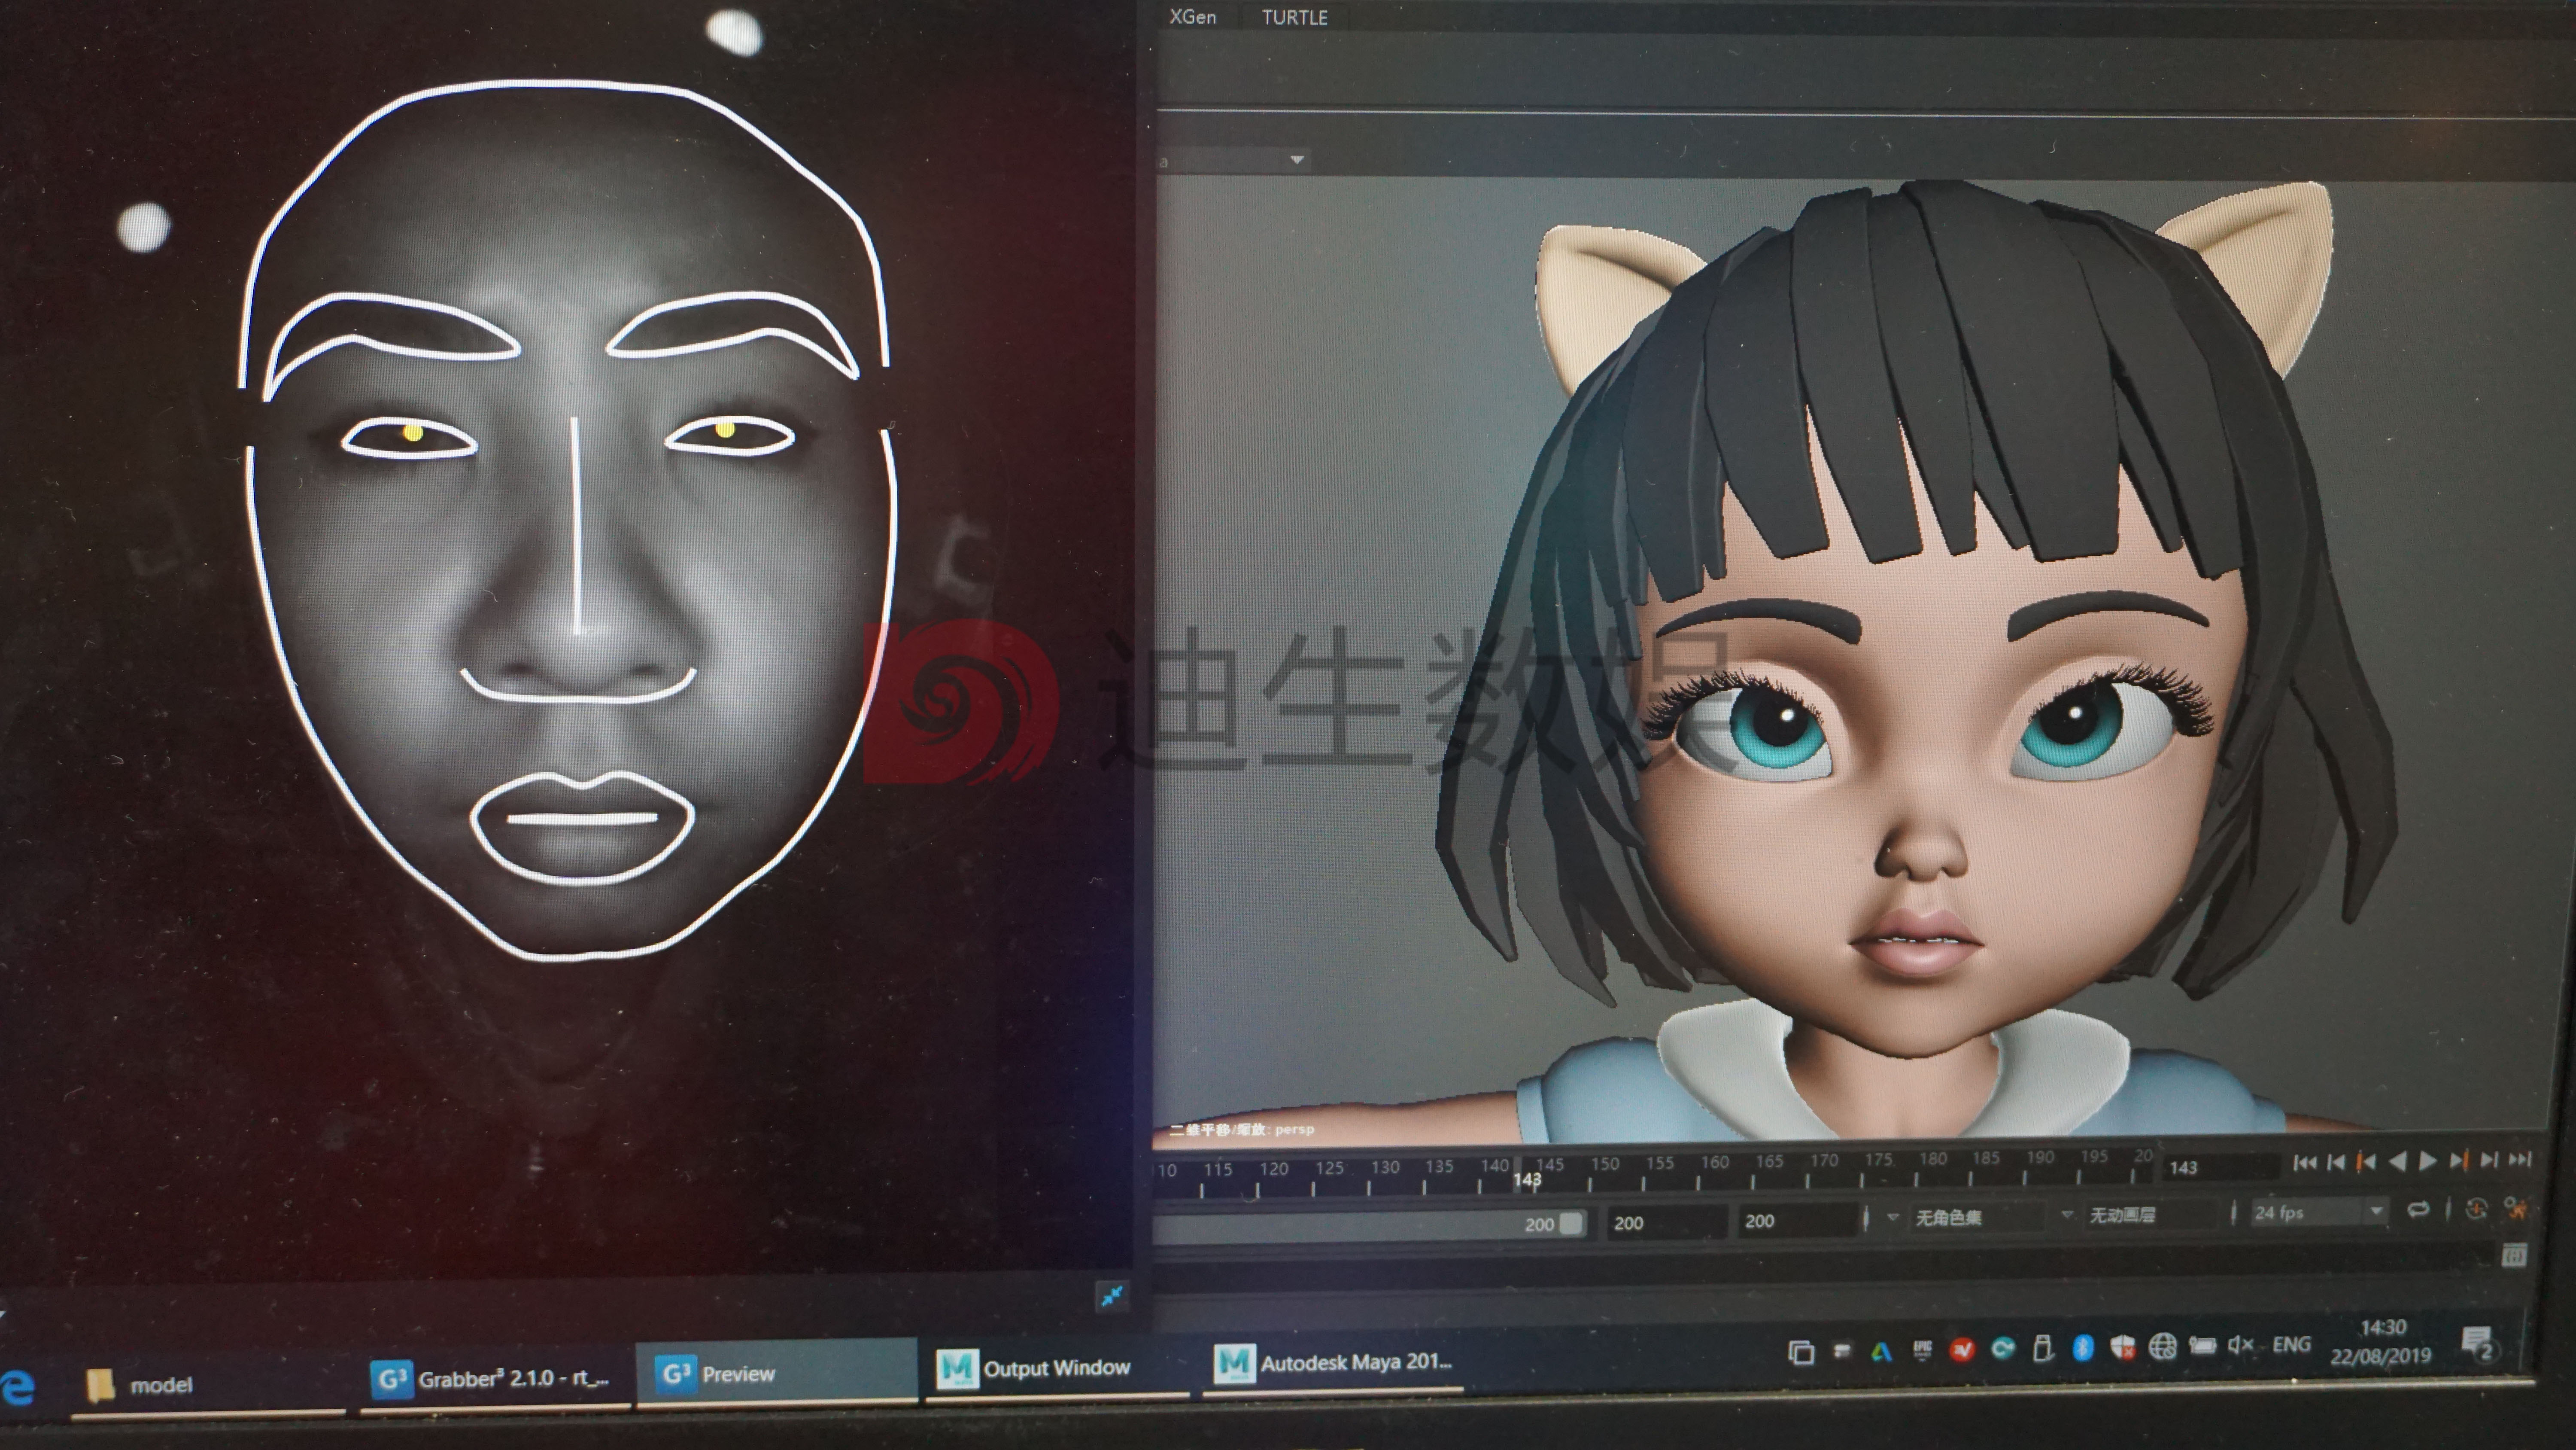
Task: Open the TURTLE shelf tab
Action: pos(1294,18)
